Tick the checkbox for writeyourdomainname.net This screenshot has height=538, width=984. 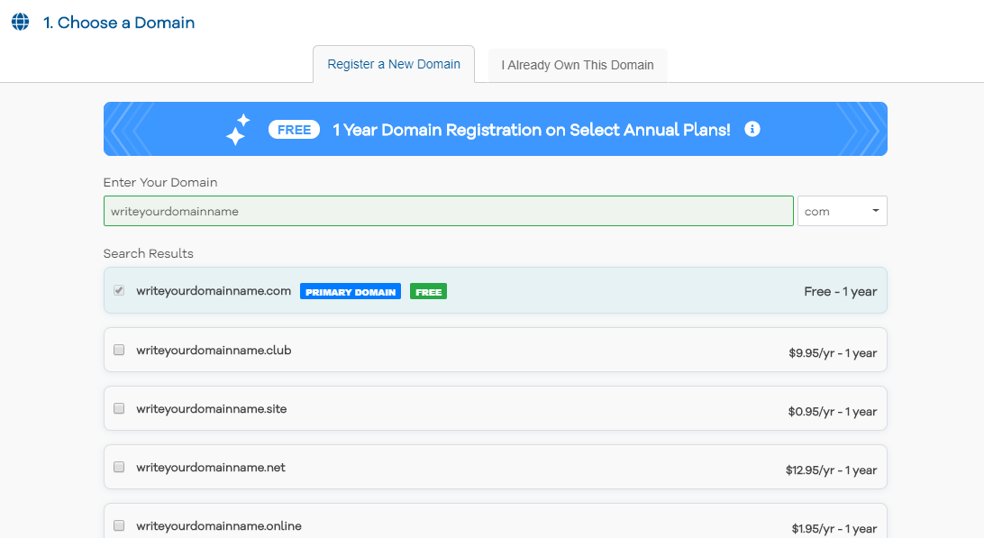pos(119,467)
